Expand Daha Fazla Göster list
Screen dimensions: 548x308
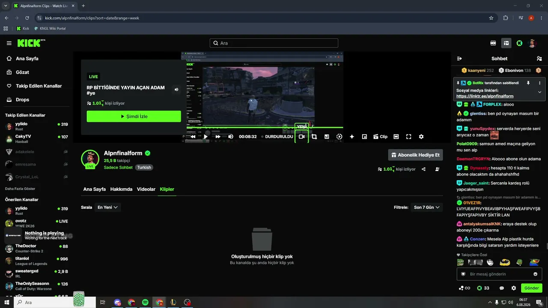point(20,189)
